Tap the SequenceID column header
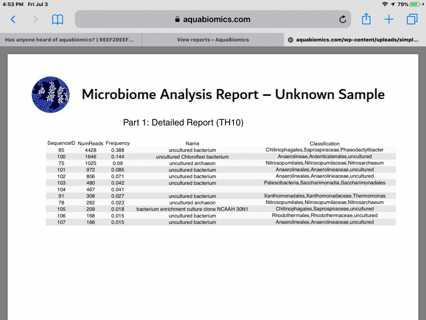This screenshot has height=320, width=426. click(x=61, y=143)
